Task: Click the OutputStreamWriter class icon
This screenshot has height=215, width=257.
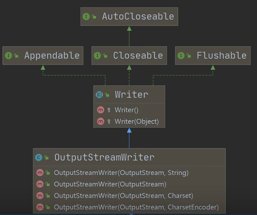Action: [39, 157]
